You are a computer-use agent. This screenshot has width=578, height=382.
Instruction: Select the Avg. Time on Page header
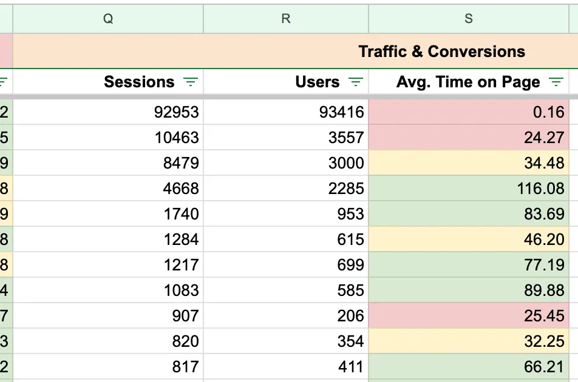(467, 82)
